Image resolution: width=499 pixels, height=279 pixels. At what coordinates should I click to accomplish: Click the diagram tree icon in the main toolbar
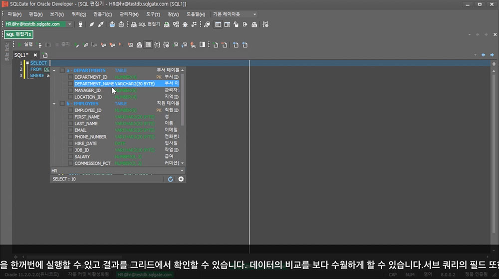tap(176, 24)
